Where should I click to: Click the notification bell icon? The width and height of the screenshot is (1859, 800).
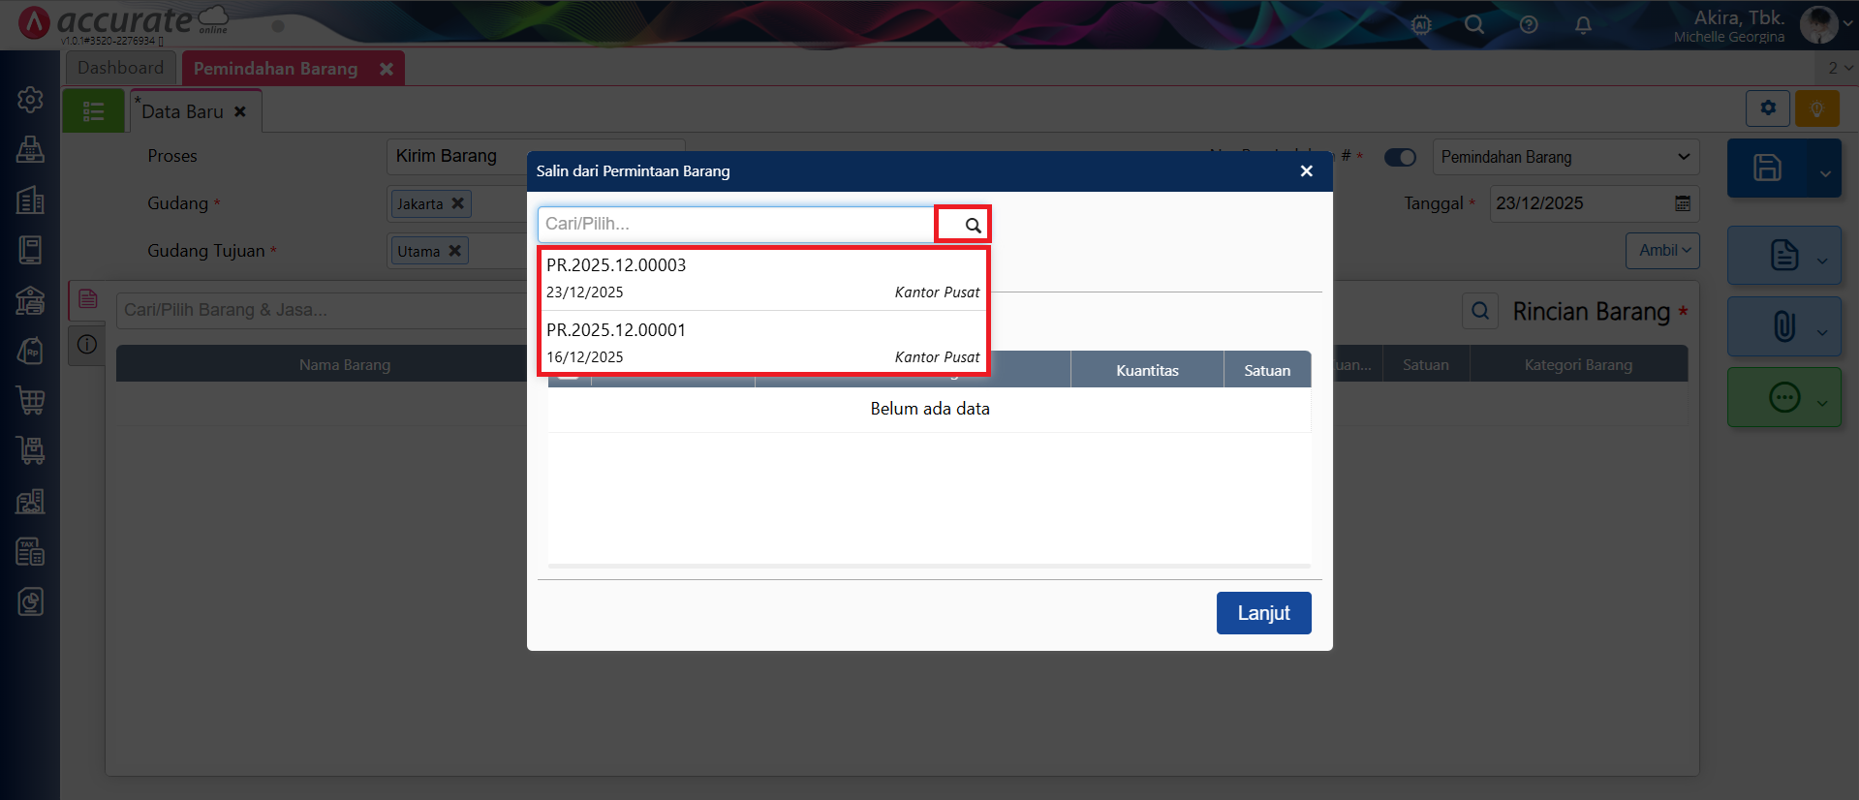1583,25
